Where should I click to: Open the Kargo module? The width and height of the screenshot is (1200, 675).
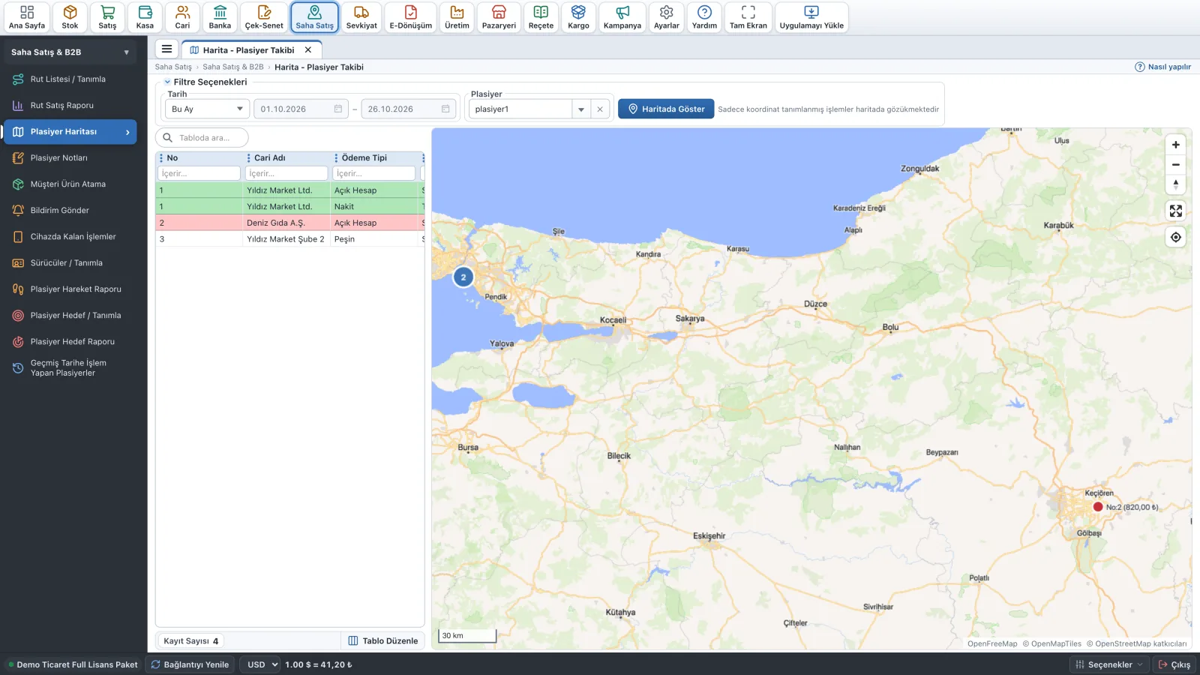[x=578, y=17]
